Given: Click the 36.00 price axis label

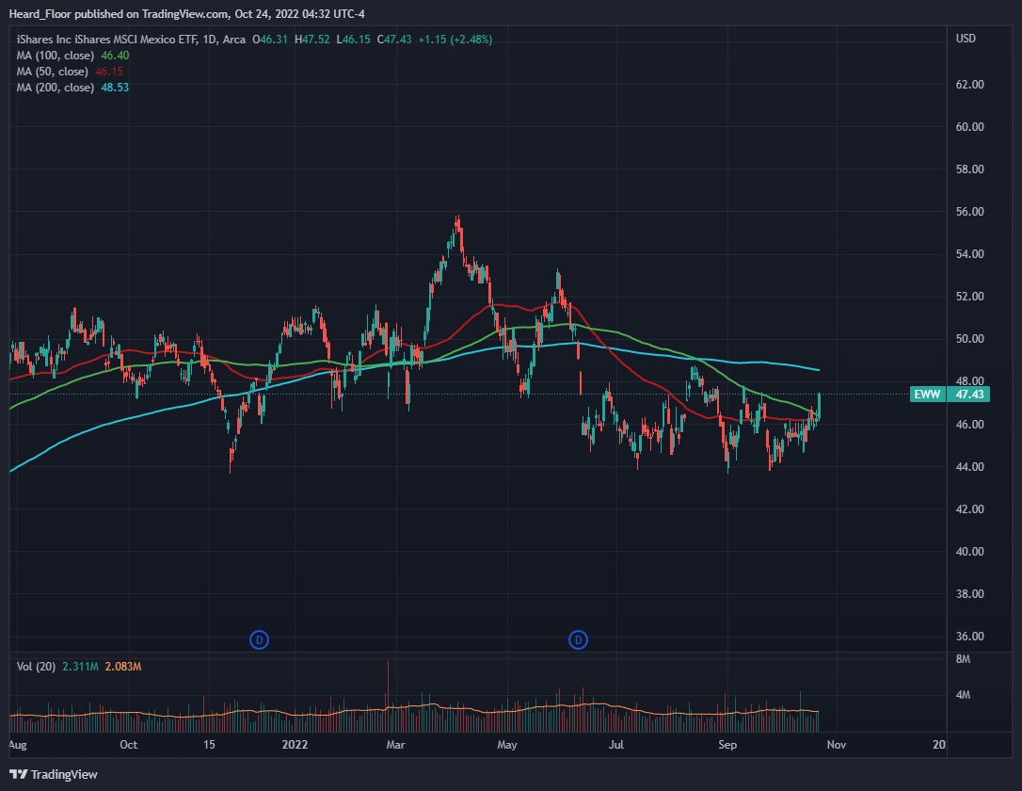Looking at the screenshot, I should pos(969,636).
